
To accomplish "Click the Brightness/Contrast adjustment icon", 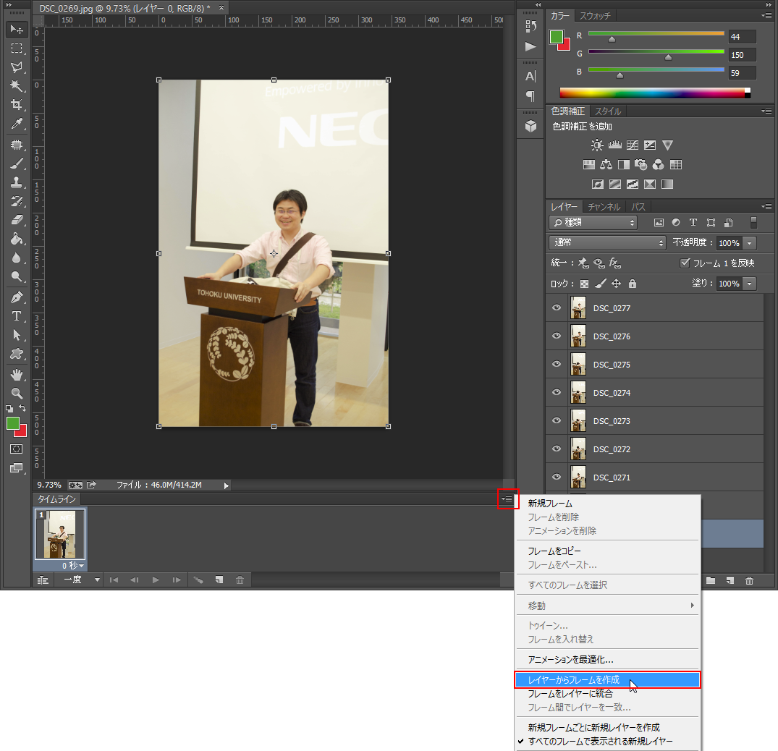I will [x=597, y=145].
